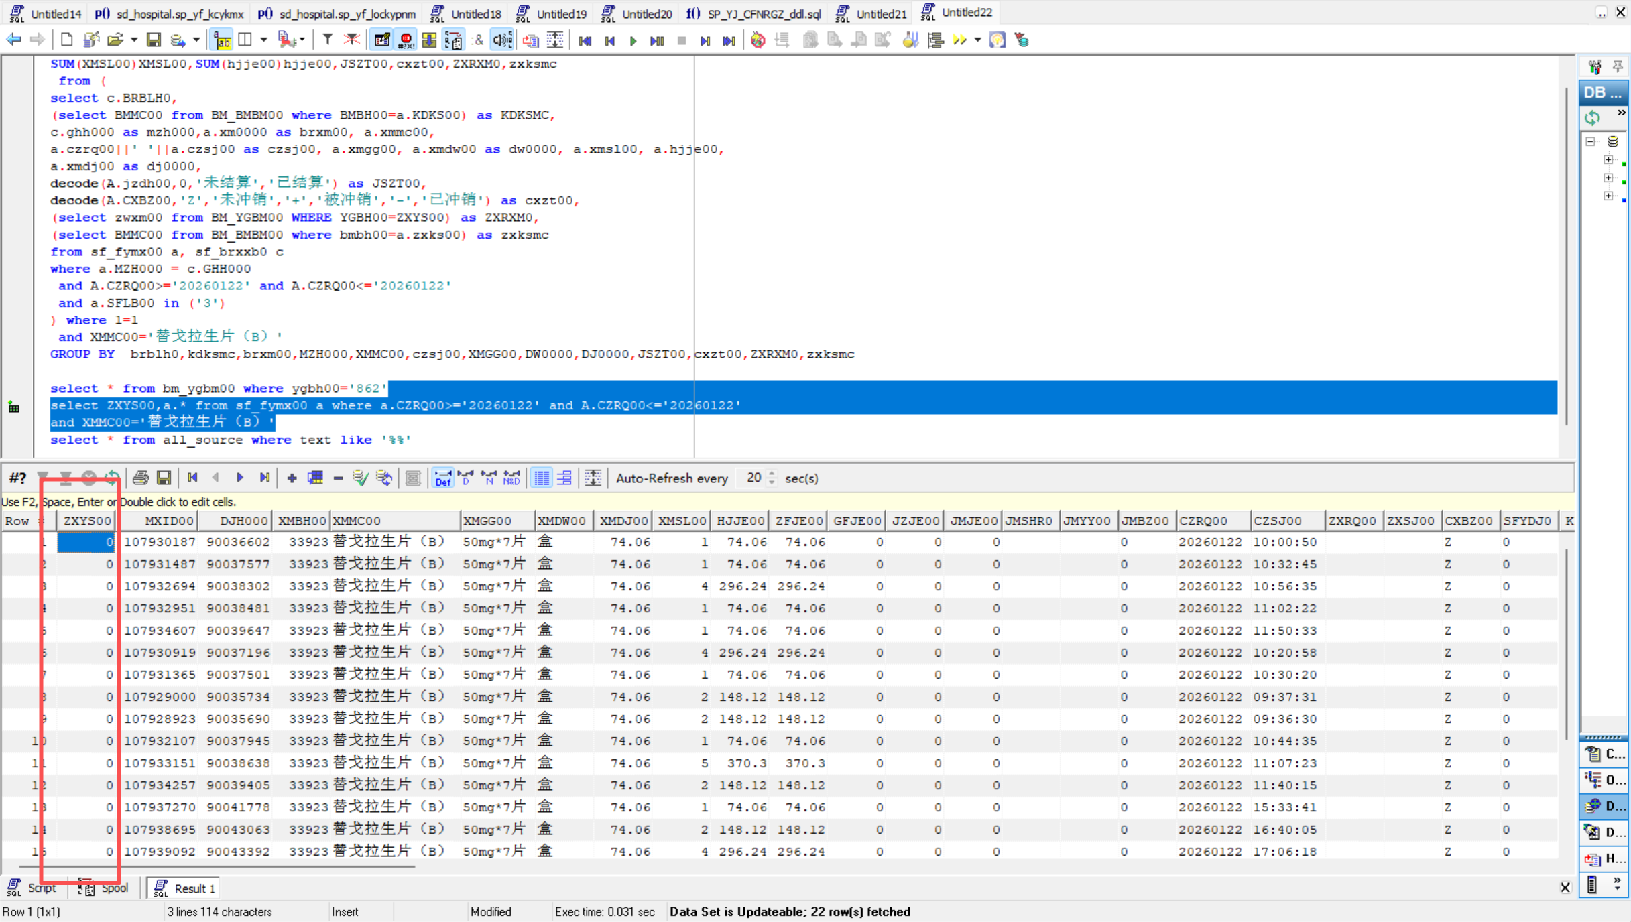Click the filter funnel icon in top toolbar

327,40
